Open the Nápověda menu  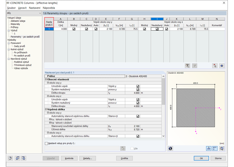point(49,7)
